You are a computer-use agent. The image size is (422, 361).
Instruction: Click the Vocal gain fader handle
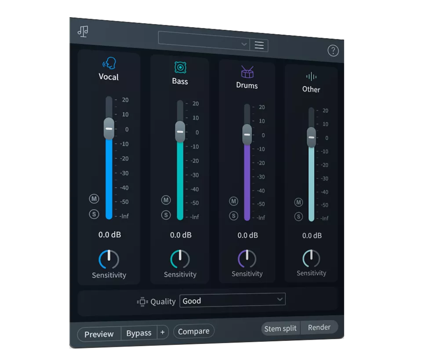click(x=109, y=129)
